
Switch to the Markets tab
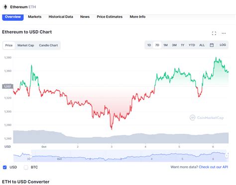pyautogui.click(x=34, y=17)
